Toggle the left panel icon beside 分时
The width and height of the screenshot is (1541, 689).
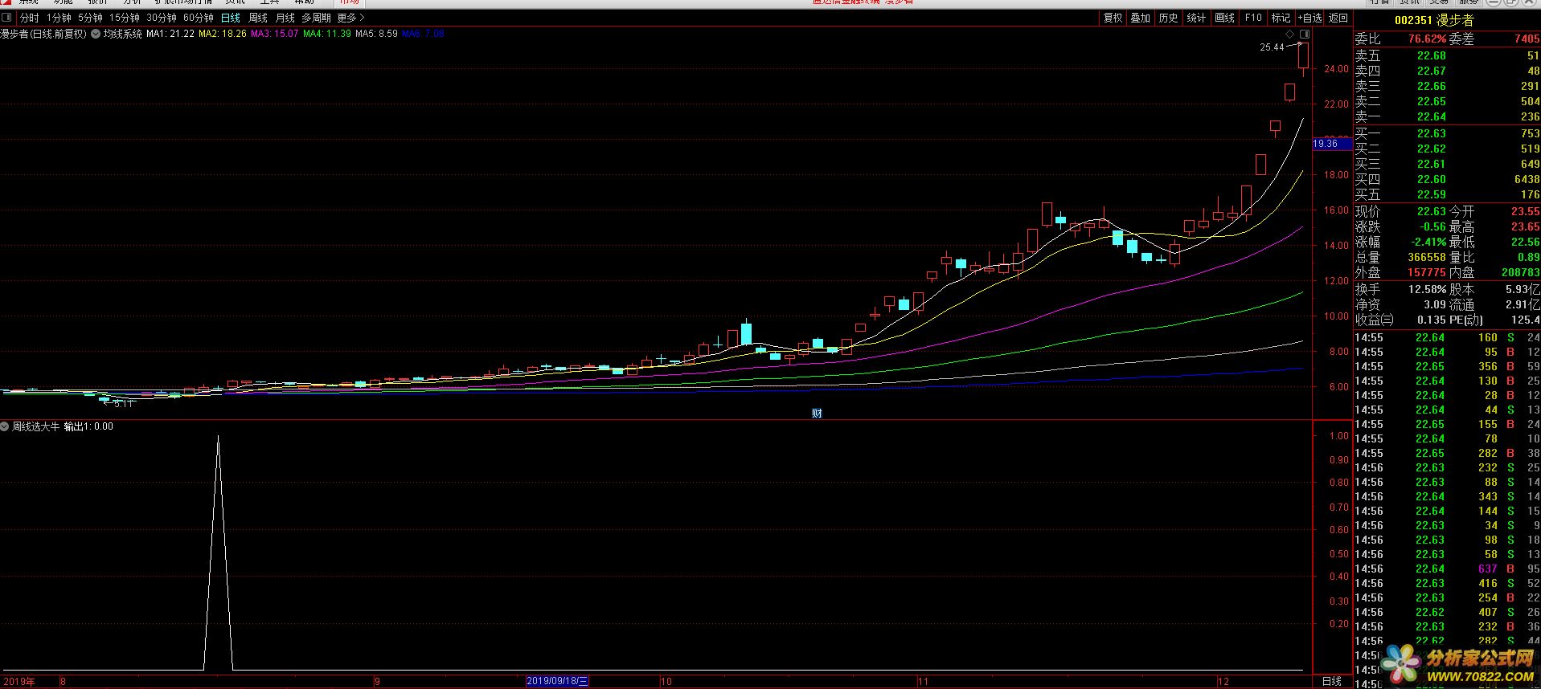7,18
